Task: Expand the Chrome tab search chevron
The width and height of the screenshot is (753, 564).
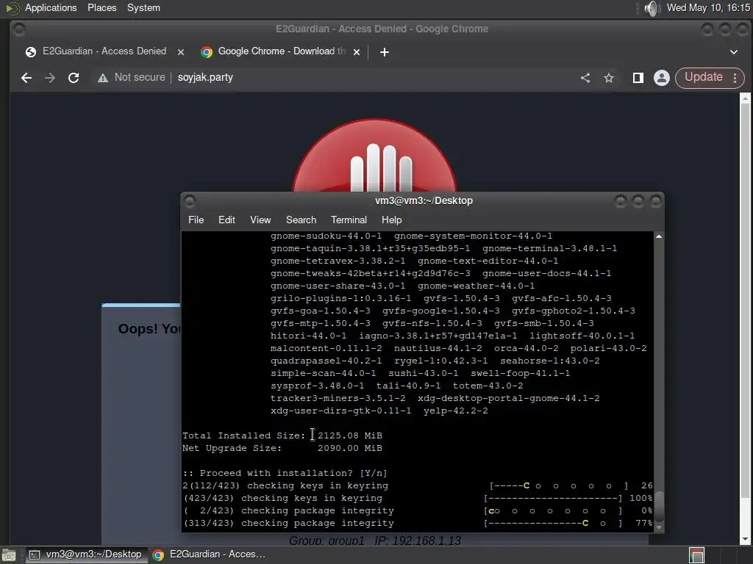Action: click(x=733, y=52)
